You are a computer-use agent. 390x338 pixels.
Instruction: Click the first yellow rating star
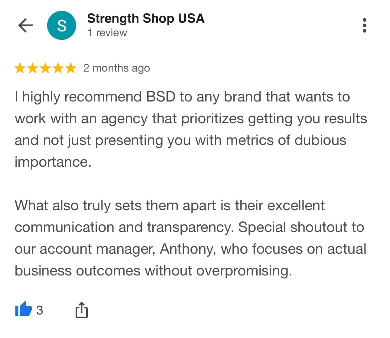20,68
